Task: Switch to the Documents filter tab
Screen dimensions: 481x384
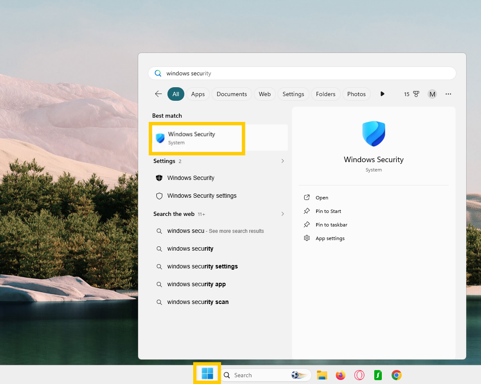Action: (232, 94)
